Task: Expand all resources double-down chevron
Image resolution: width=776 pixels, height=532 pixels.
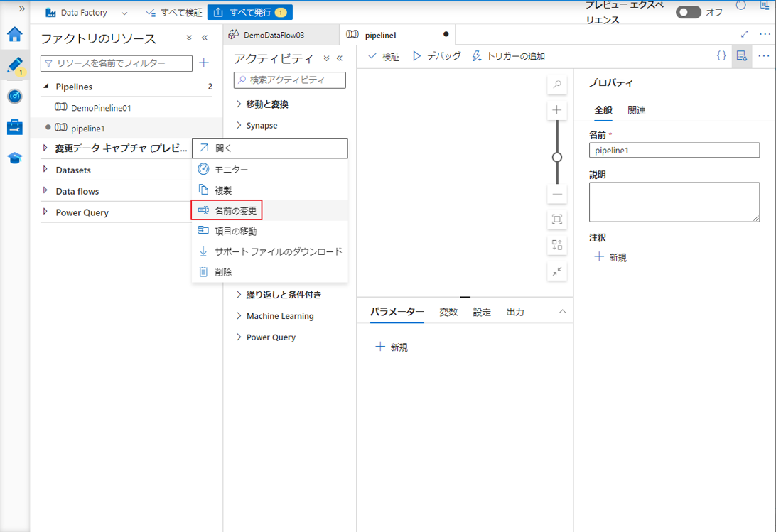Action: [189, 38]
